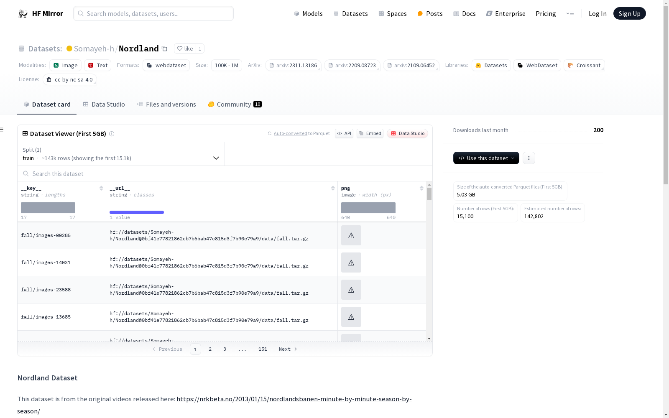The image size is (669, 418).
Task: Click the HF Mirror logo icon
Action: point(23,14)
